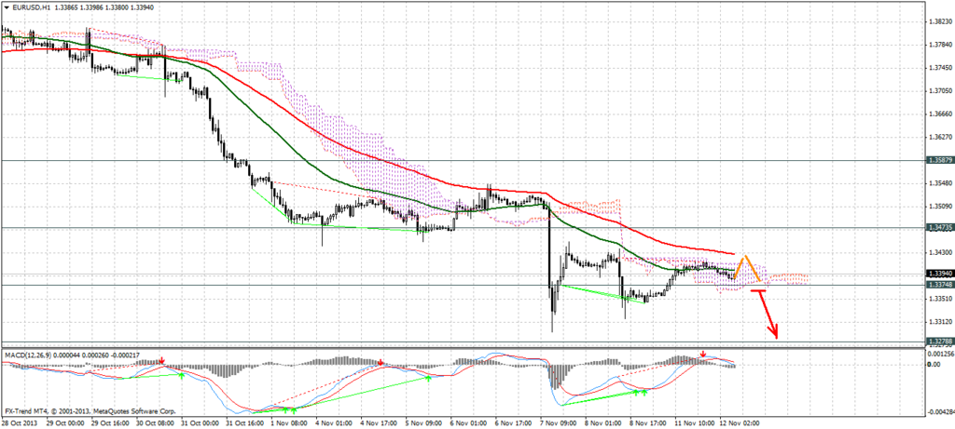Click the MACD zero level 0.00 label
The image size is (955, 429).
(x=935, y=365)
